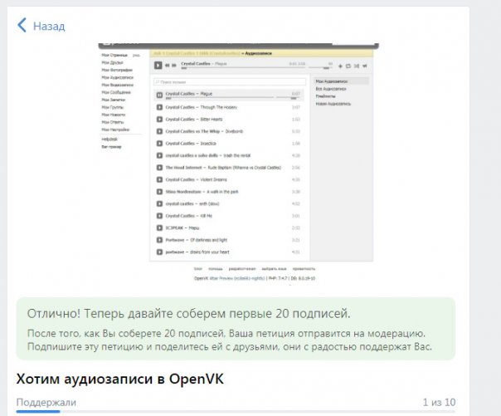Select Новые Аудиозаписи tab in the screenshot's right panel
This screenshot has width=501, height=416.
click(333, 104)
